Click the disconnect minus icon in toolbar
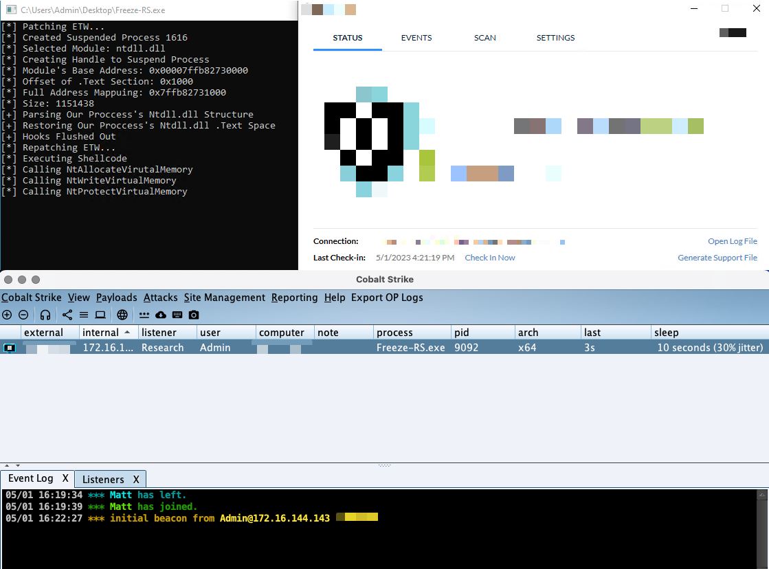The image size is (769, 569). (23, 315)
